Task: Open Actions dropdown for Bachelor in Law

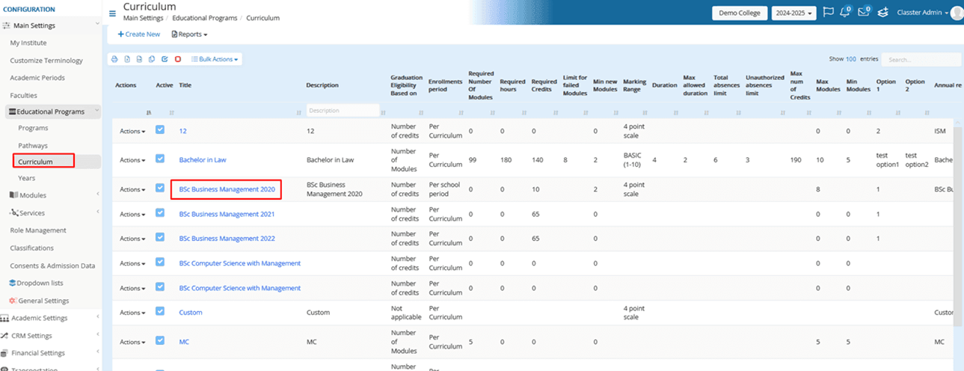Action: (x=132, y=160)
